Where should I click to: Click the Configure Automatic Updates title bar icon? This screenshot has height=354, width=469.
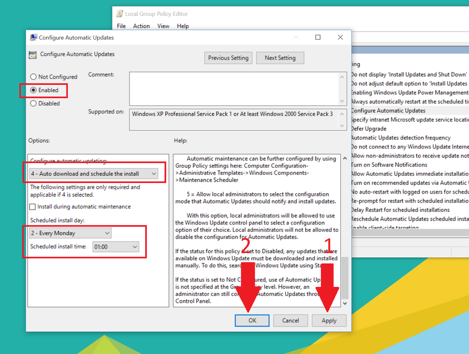tap(33, 37)
